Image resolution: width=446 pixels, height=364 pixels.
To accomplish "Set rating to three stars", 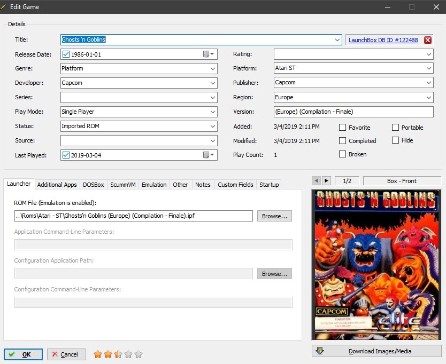I will (x=118, y=354).
